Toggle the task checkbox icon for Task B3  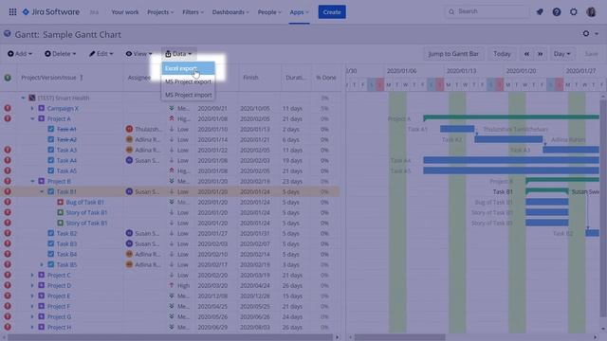click(x=50, y=243)
